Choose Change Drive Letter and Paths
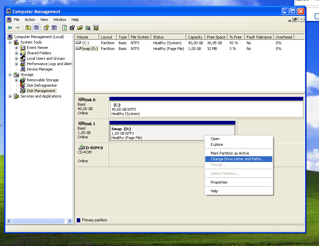The image size is (319, 246). coord(239,159)
